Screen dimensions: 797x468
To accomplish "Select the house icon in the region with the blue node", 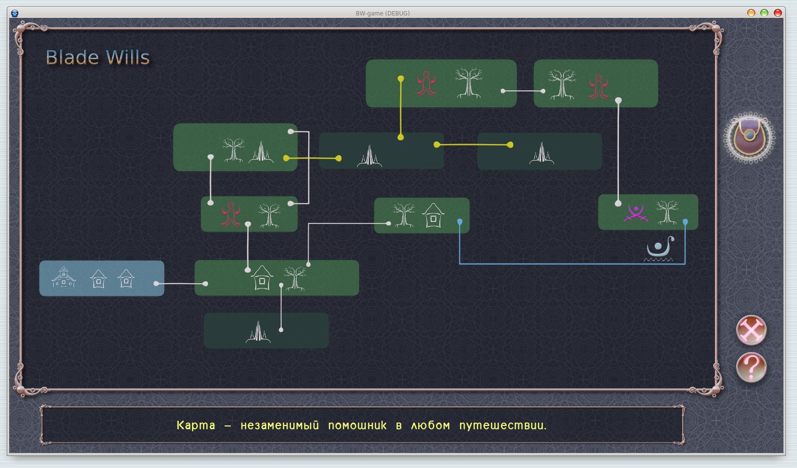I will 433,216.
